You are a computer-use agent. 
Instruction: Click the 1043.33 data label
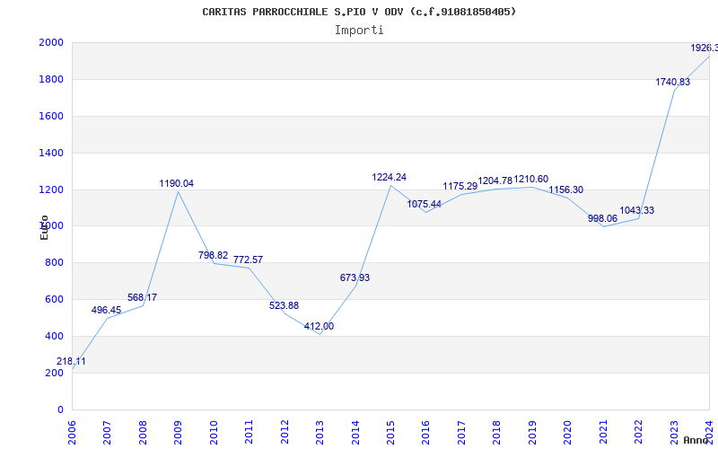(637, 211)
